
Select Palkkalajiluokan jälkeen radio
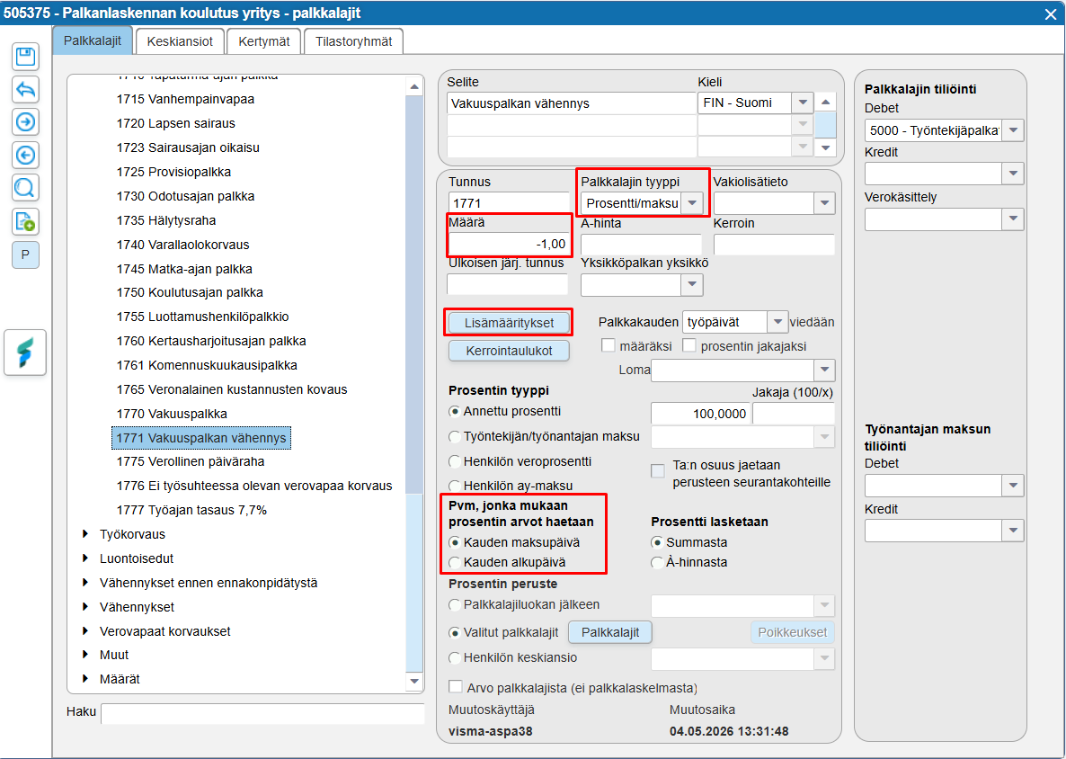455,604
